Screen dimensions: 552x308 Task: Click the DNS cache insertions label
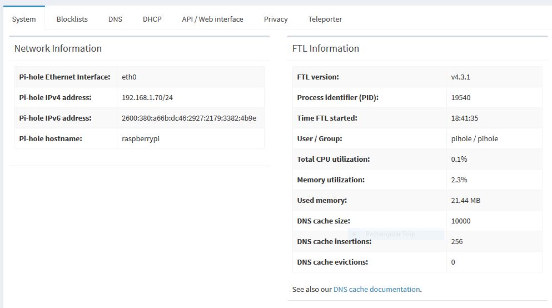click(x=335, y=241)
